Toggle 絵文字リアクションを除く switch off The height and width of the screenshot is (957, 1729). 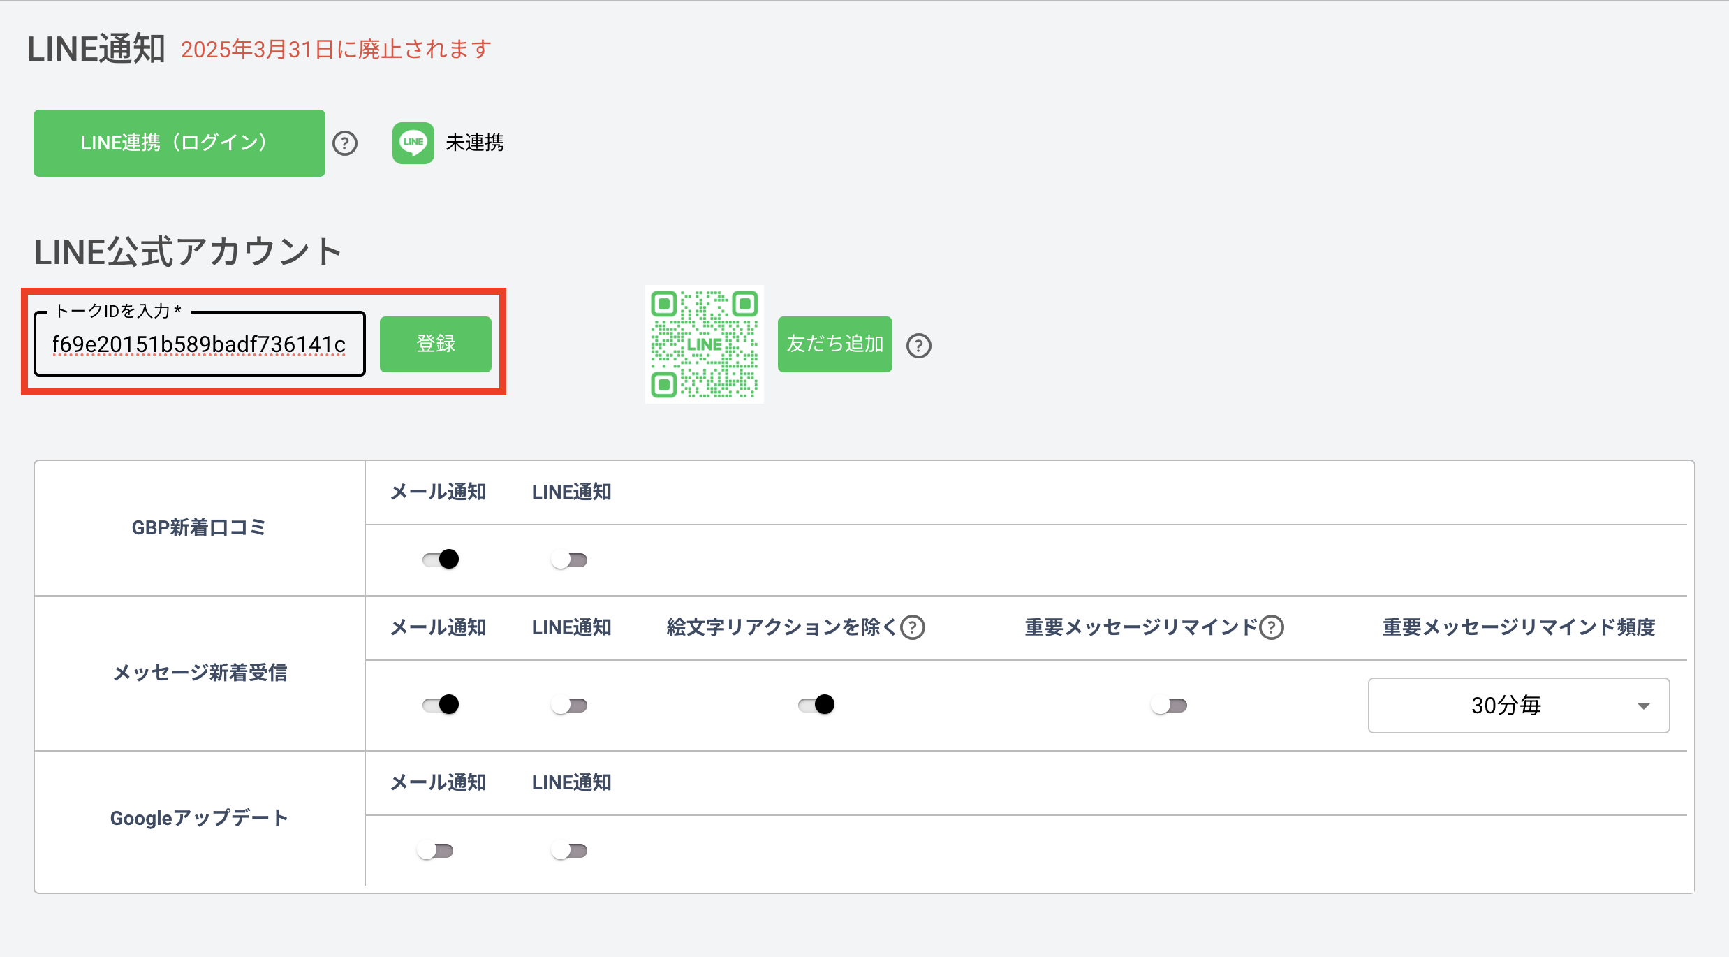pos(816,705)
